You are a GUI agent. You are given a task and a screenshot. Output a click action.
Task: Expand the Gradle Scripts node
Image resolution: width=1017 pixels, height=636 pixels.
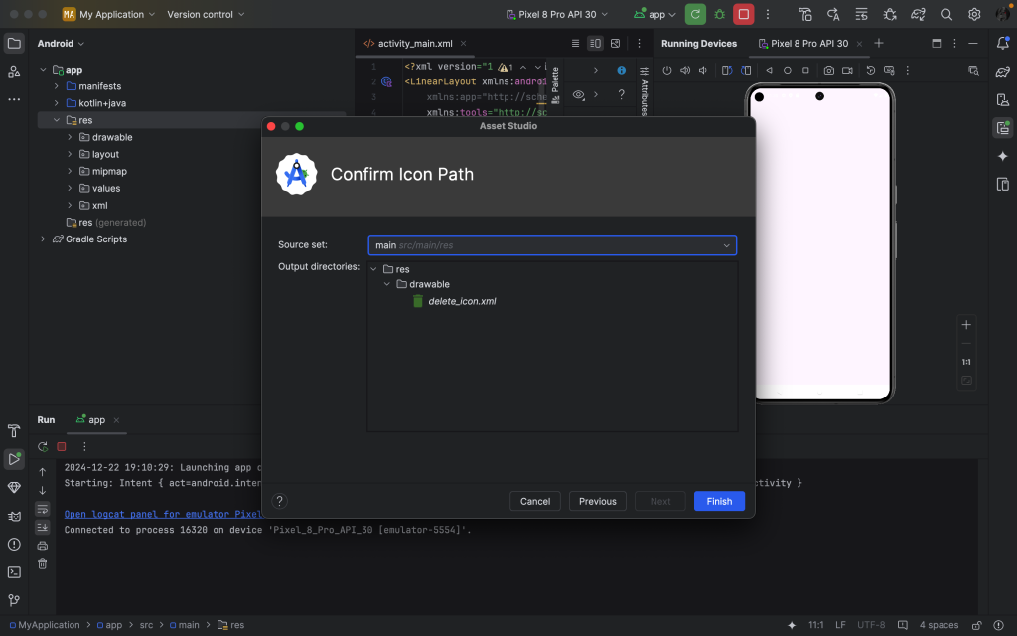coord(43,238)
